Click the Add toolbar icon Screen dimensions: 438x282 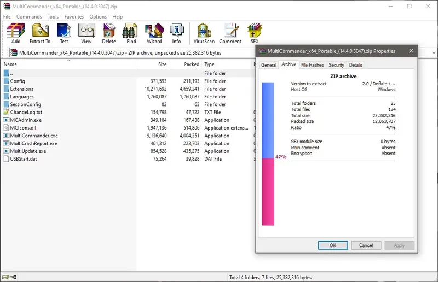point(16,33)
